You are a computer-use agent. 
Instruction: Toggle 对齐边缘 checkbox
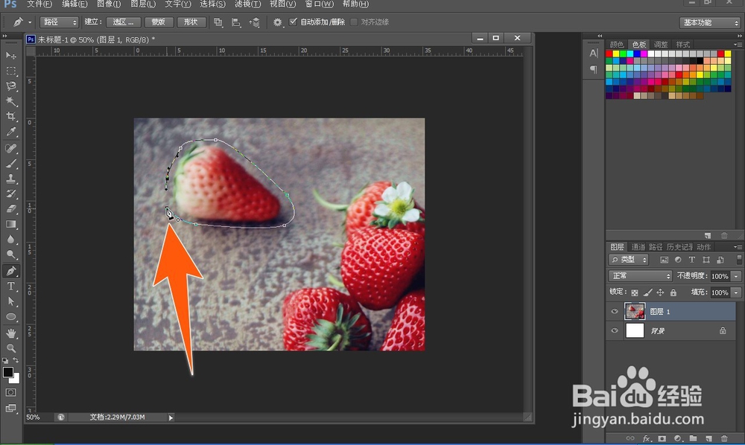tap(354, 22)
